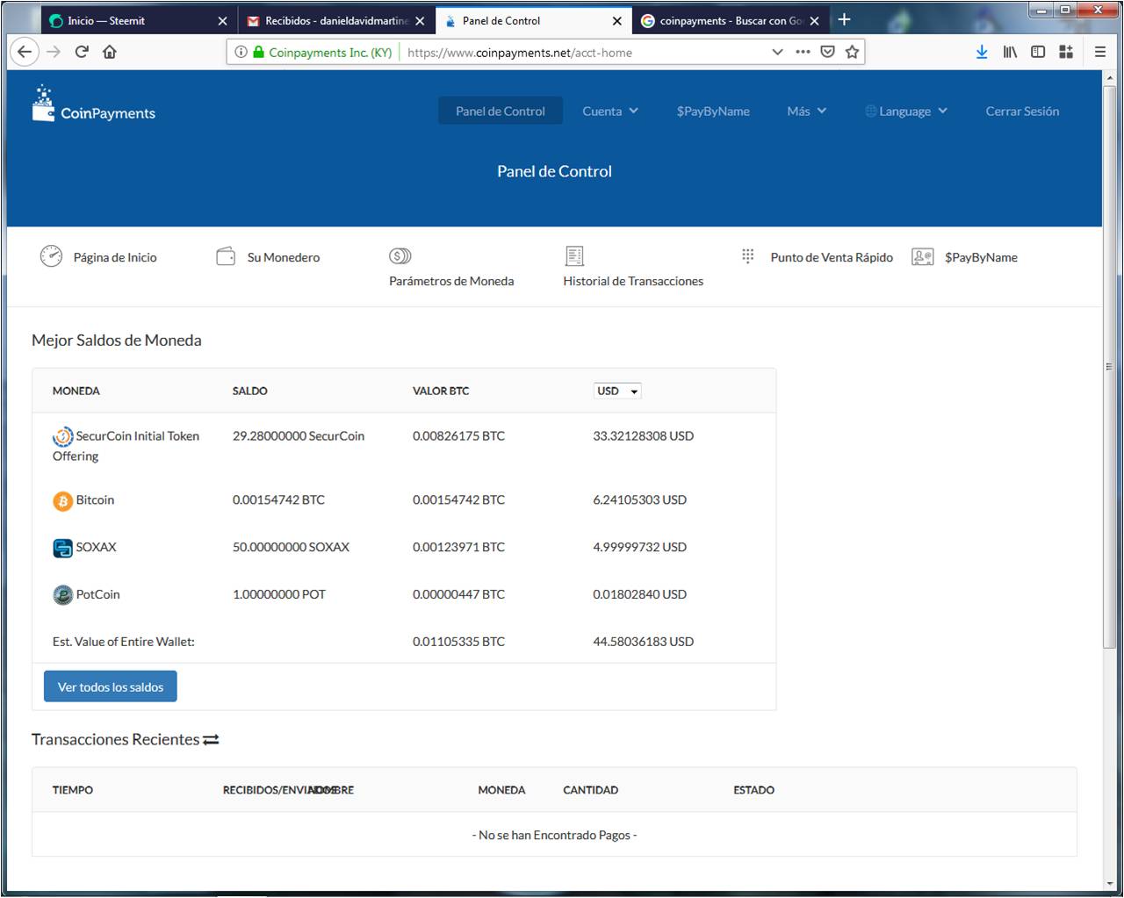Image resolution: width=1124 pixels, height=898 pixels.
Task: Expand the Cuenta menu
Action: [610, 111]
